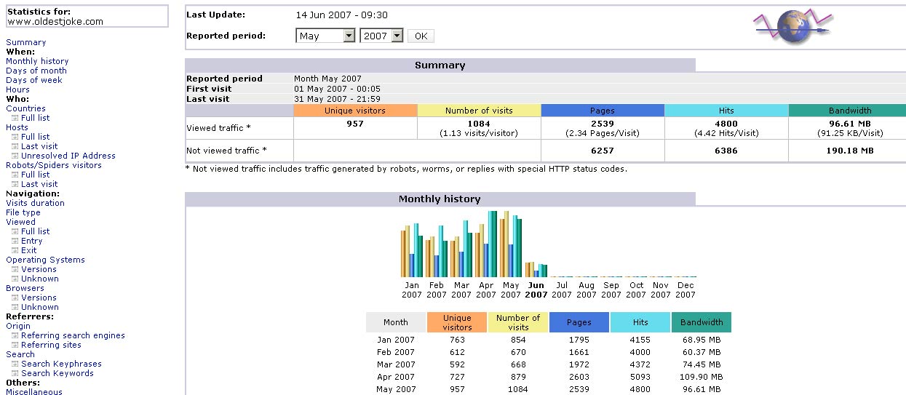This screenshot has width=906, height=395.
Task: Open the Viewed link
Action: [20, 222]
